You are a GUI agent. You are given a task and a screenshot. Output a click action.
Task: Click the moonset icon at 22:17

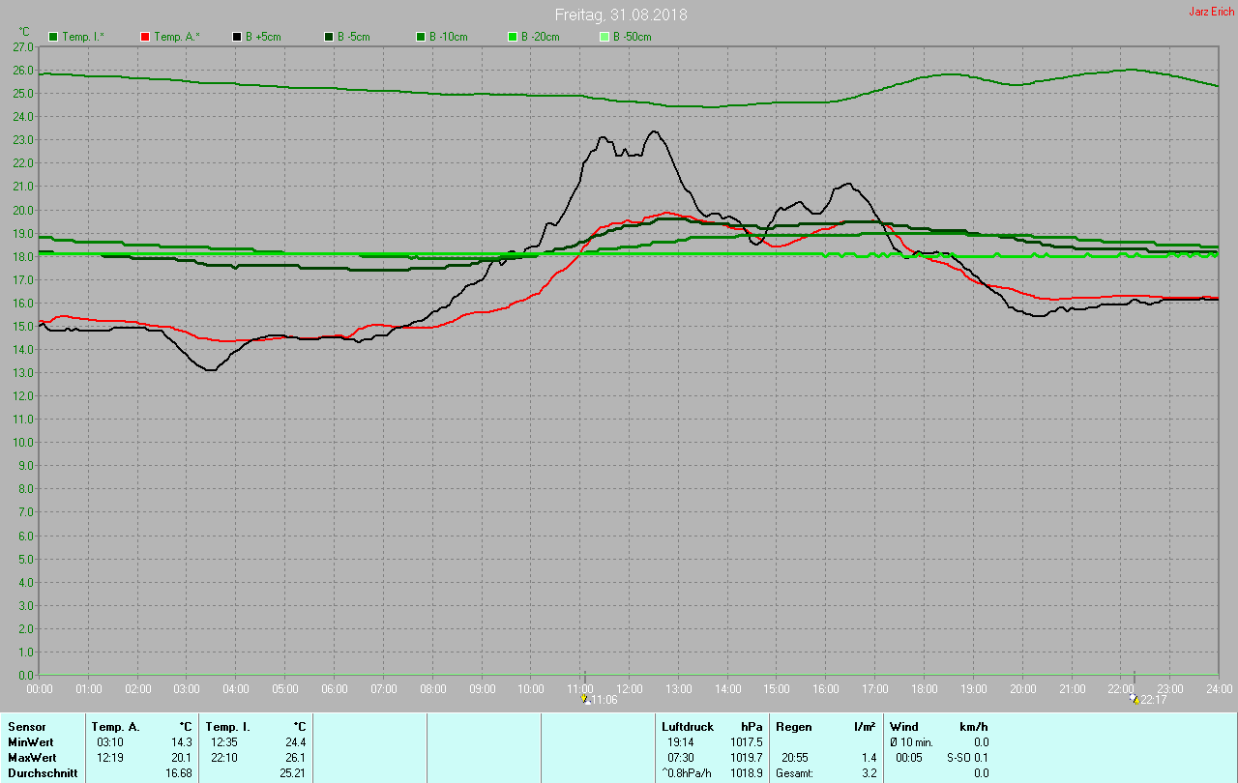[x=1134, y=699]
